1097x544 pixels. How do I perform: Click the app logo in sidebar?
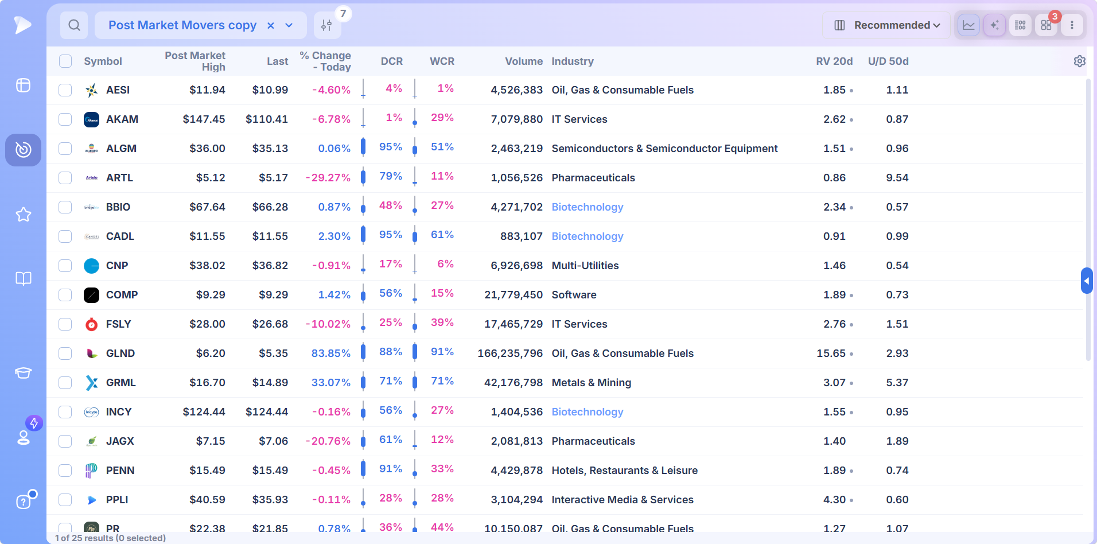click(23, 25)
